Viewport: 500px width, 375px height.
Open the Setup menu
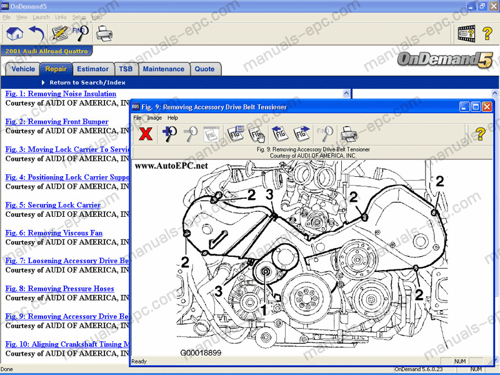coord(79,17)
